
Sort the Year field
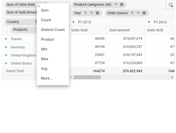(x=85, y=13)
